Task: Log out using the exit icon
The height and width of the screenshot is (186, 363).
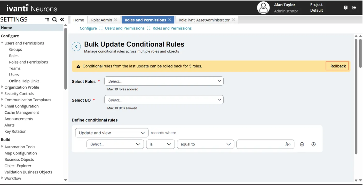Action: (x=354, y=8)
